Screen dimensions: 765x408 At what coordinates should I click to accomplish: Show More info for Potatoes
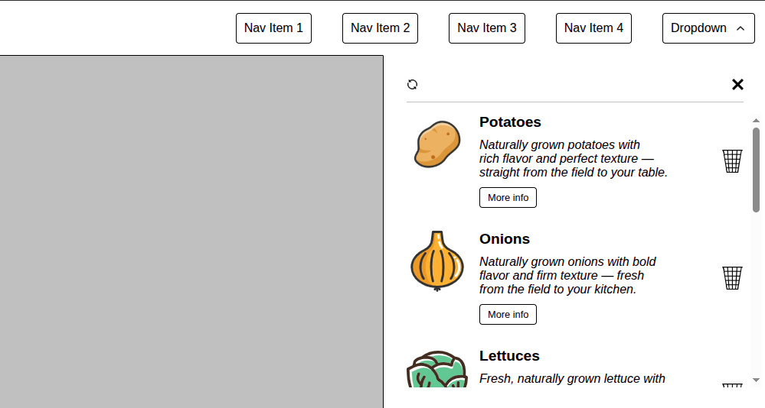508,198
